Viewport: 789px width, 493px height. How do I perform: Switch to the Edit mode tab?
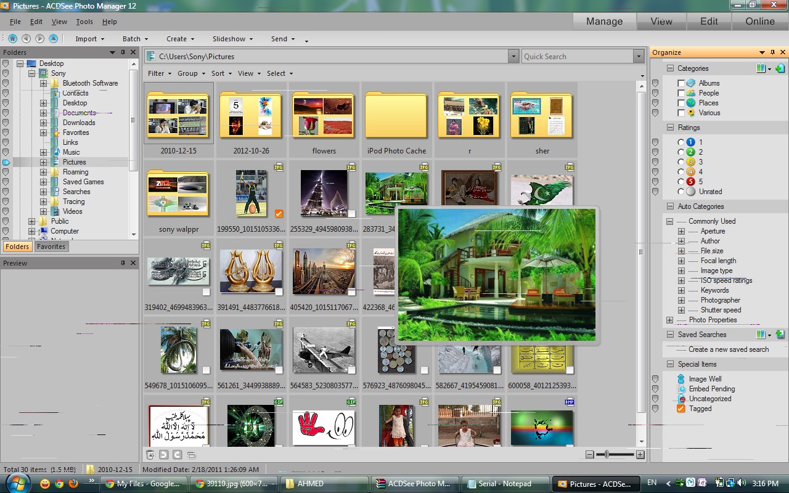tap(709, 22)
